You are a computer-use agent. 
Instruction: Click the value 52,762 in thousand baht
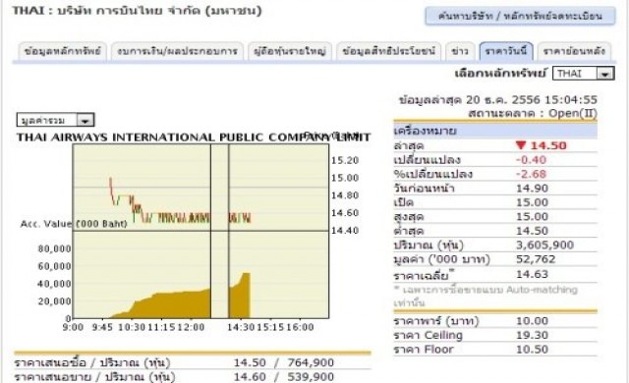click(x=536, y=259)
